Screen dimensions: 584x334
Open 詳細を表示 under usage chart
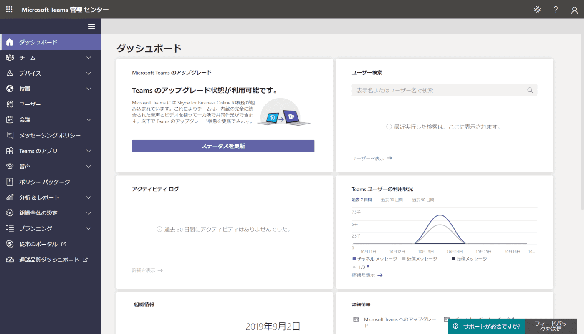(367, 275)
